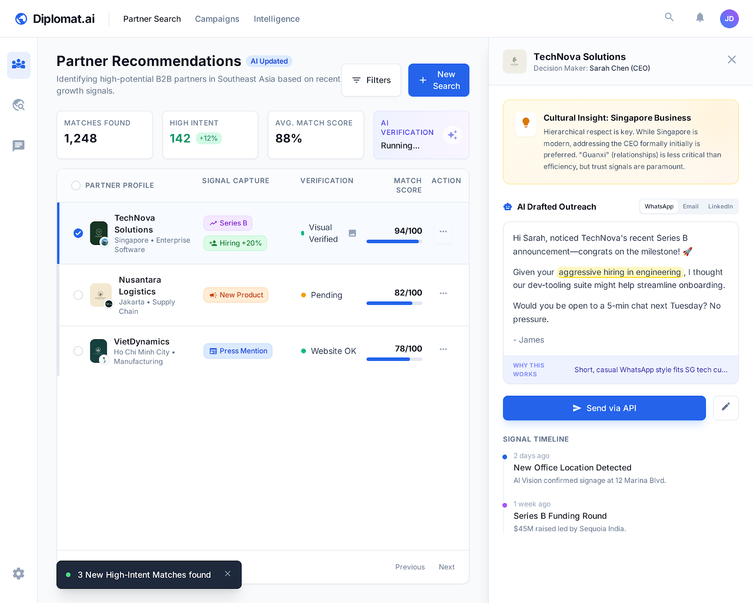This screenshot has width=753, height=603.
Task: Dismiss the high-intent matches toast notification
Action: (x=228, y=574)
